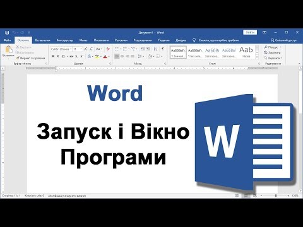Click the line spacing icon
This screenshot has width=303, height=227.
pos(140,56)
